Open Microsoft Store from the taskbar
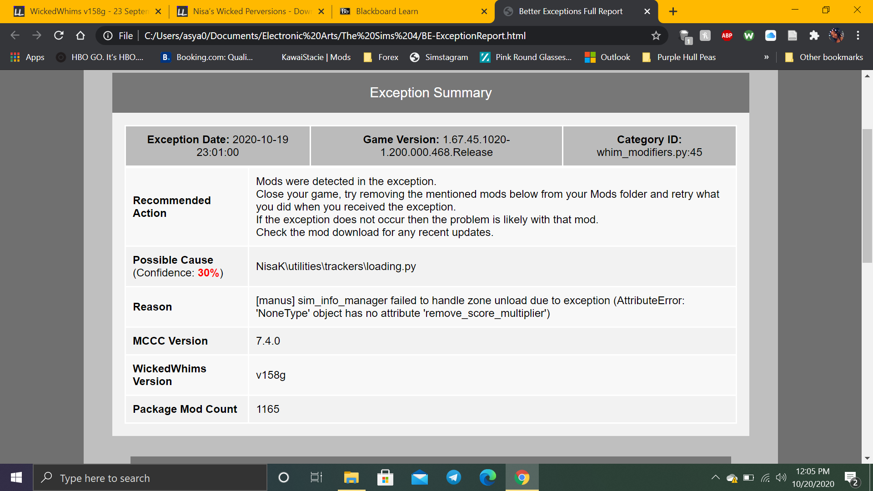This screenshot has height=491, width=873. [x=385, y=477]
